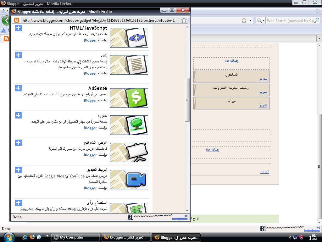Viewport: 322px width, 242px height.
Task: Open the HTML/JavaScript gadget title
Action: point(88,28)
